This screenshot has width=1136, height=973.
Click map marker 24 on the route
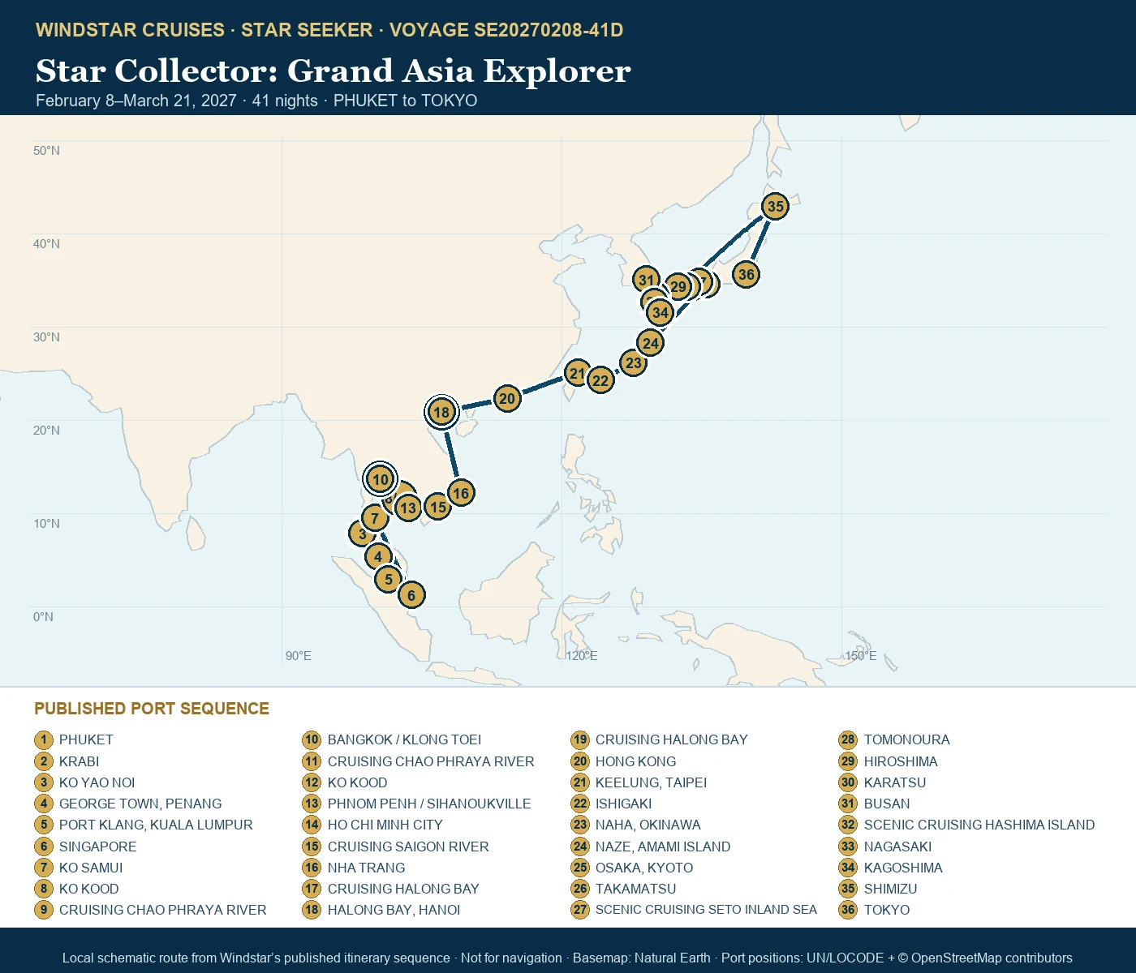(x=651, y=343)
